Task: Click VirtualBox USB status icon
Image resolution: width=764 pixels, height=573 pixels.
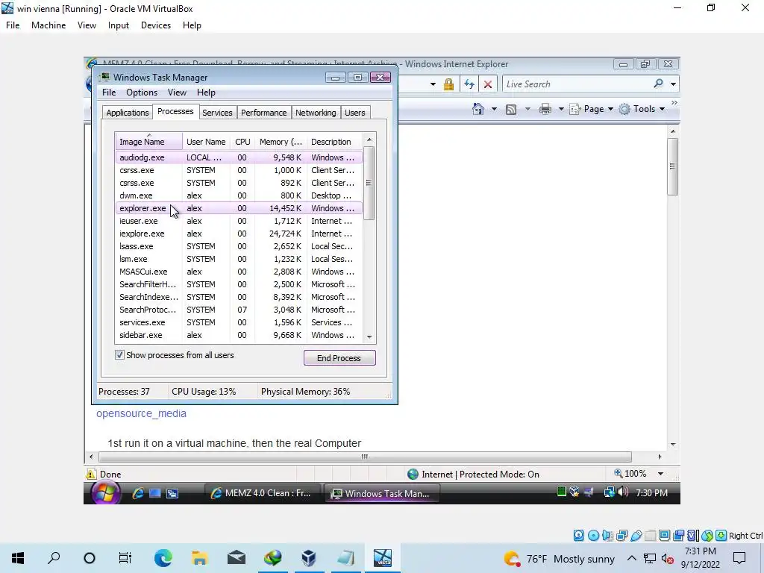Action: (636, 536)
